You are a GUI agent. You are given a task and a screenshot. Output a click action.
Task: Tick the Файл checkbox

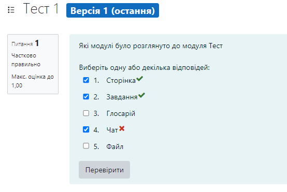coord(86,146)
